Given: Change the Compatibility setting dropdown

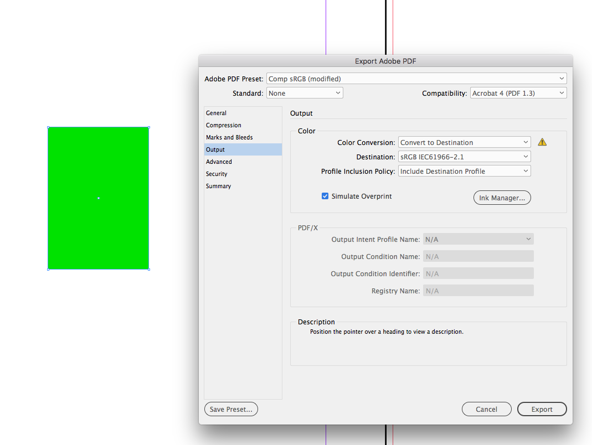Looking at the screenshot, I should click(518, 92).
